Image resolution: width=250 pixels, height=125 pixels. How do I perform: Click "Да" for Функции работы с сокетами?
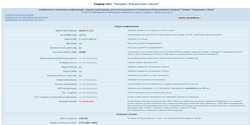pyautogui.click(x=80, y=75)
